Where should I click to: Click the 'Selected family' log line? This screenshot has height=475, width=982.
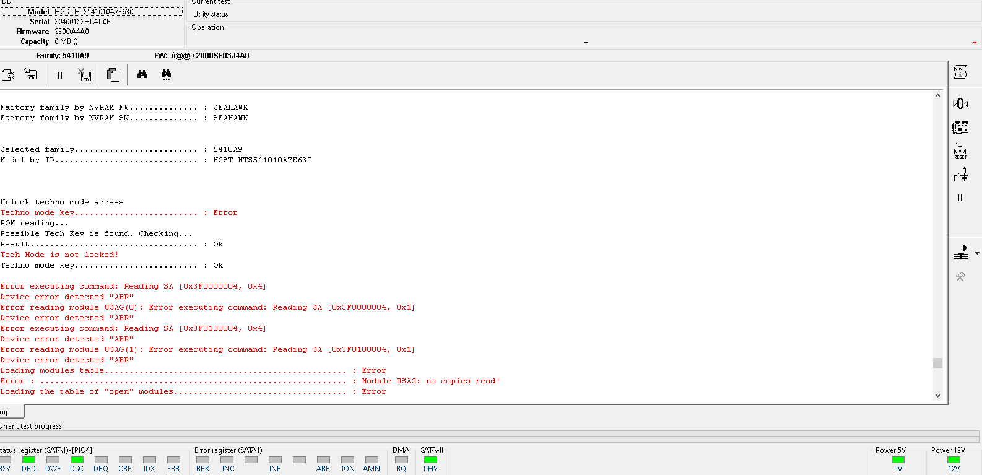(x=121, y=149)
